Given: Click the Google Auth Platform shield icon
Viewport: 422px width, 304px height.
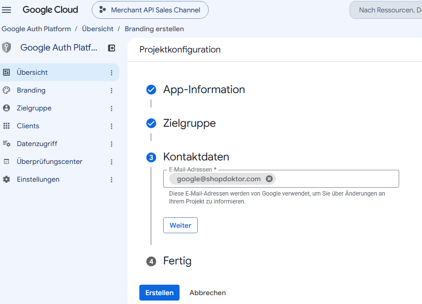Looking at the screenshot, I should (6, 48).
